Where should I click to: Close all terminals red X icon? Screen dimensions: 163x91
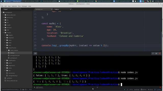pyautogui.click(x=160, y=87)
